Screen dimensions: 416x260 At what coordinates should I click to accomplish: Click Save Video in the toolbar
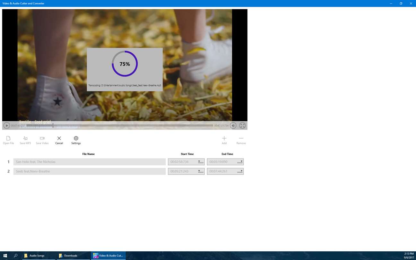(x=42, y=140)
